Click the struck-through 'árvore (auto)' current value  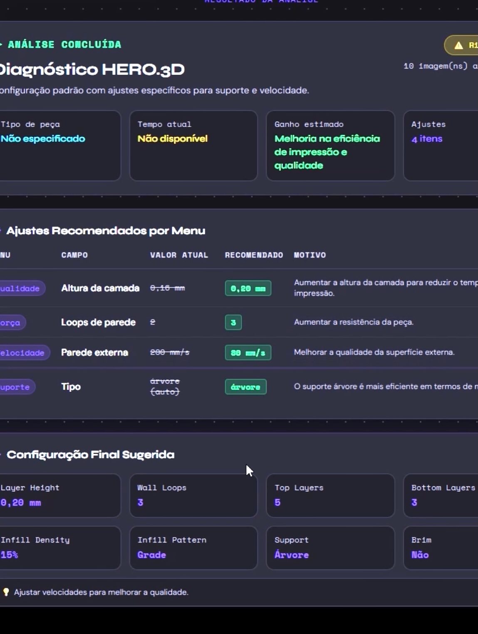(x=165, y=386)
